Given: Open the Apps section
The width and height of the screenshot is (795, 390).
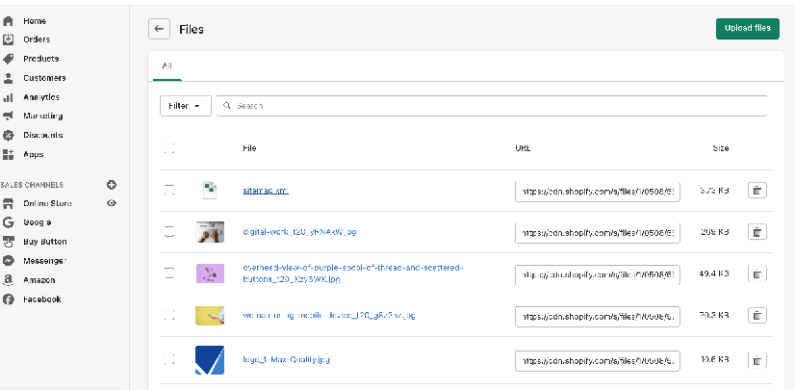Looking at the screenshot, I should pyautogui.click(x=34, y=154).
